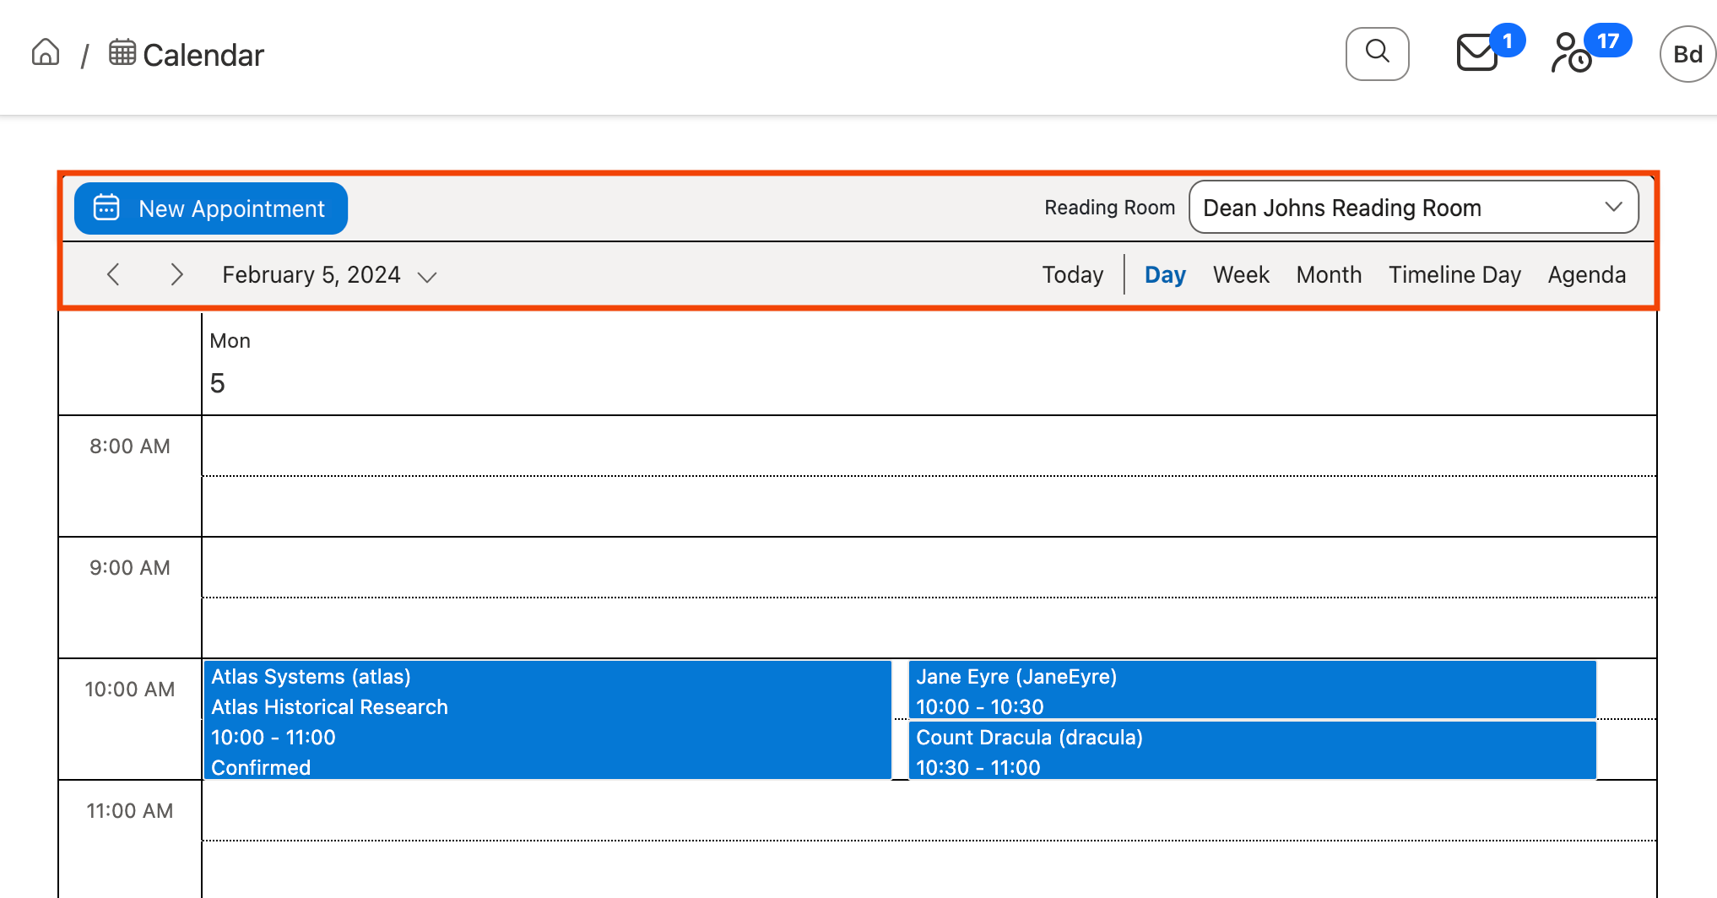Expand the Timeline Day view option
This screenshot has height=898, width=1717.
tap(1454, 274)
